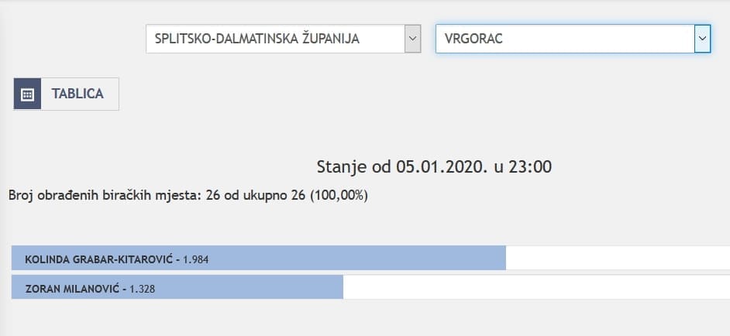Image resolution: width=730 pixels, height=336 pixels.
Task: Select the vote count 1.984
Action: pos(196,259)
